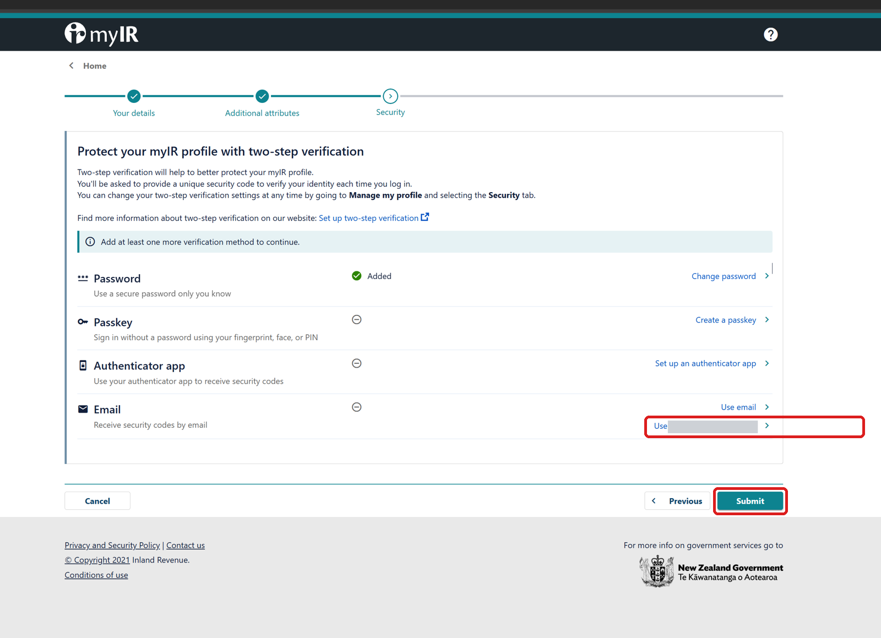Open the help question mark icon
This screenshot has height=638, width=881.
click(x=770, y=35)
